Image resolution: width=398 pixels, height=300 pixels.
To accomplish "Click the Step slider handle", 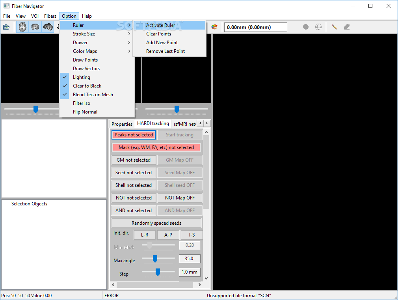I will pyautogui.click(x=158, y=272).
